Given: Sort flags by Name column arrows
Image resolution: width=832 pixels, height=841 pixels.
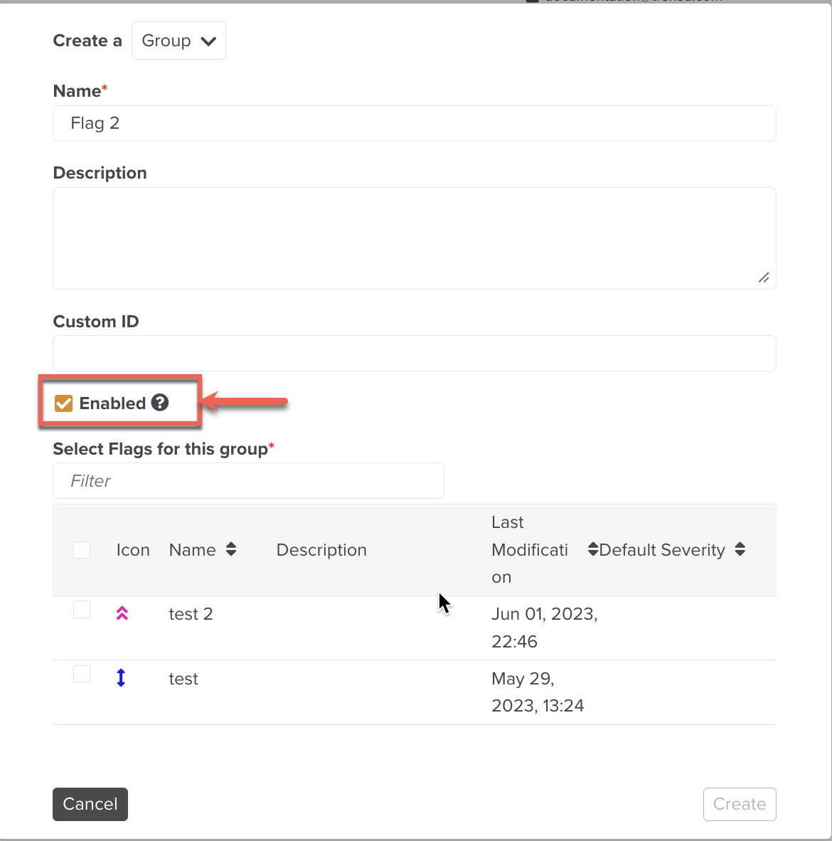Looking at the screenshot, I should (x=231, y=549).
